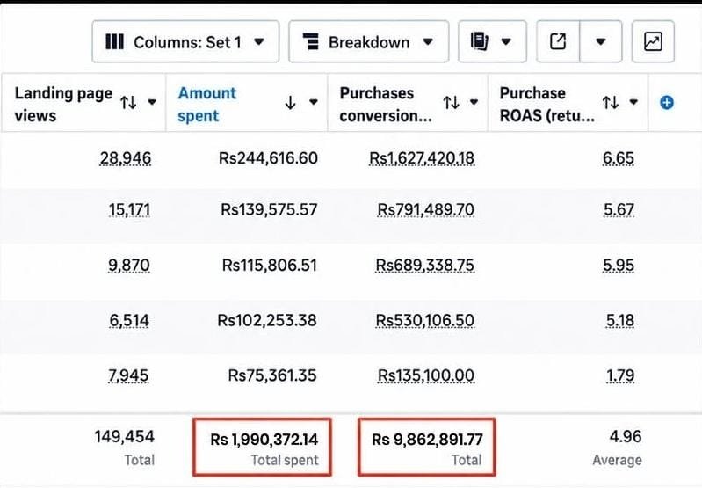Sort by Purchase ROAS arrows
702x488 pixels.
[x=611, y=103]
